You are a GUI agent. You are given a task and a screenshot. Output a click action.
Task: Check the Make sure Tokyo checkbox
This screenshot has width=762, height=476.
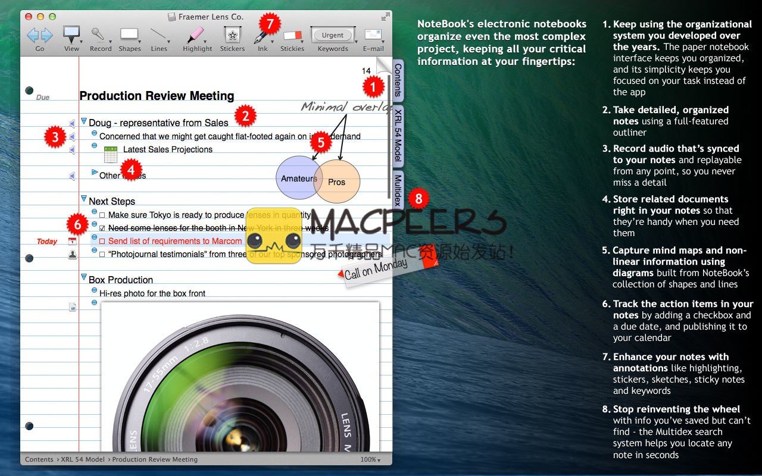coord(102,215)
